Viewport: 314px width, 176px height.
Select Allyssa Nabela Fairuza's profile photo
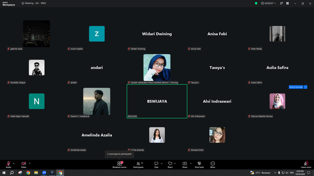pyautogui.click(x=277, y=101)
